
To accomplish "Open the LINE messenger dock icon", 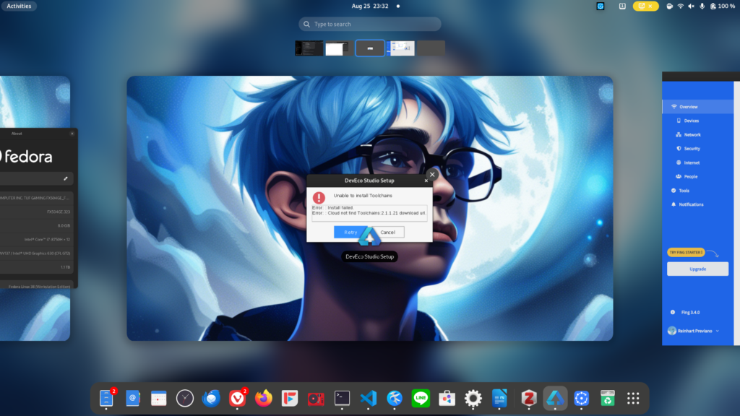I will click(x=421, y=398).
